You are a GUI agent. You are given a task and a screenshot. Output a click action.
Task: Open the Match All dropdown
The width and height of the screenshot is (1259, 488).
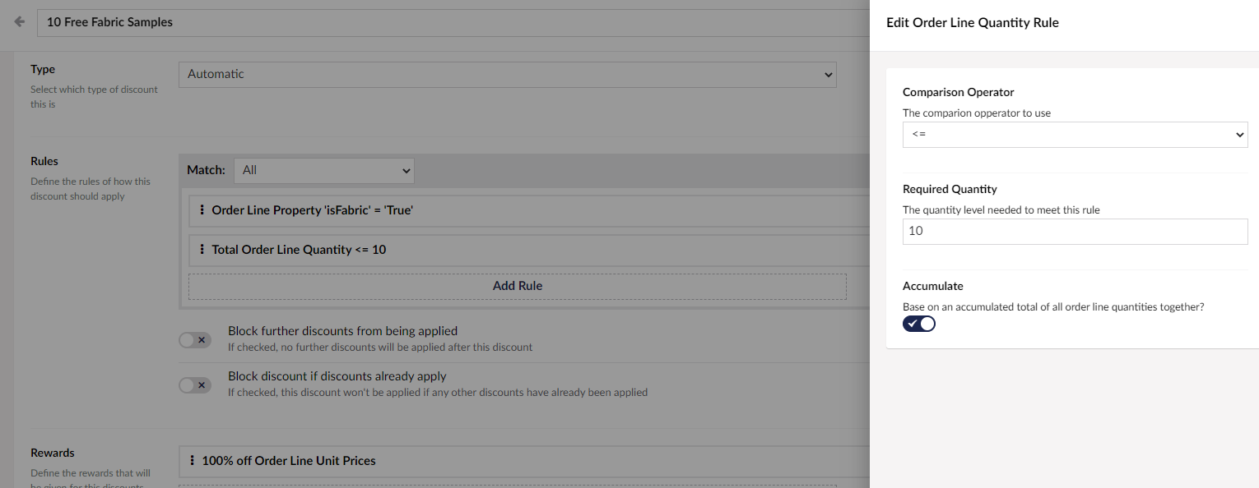[324, 170]
